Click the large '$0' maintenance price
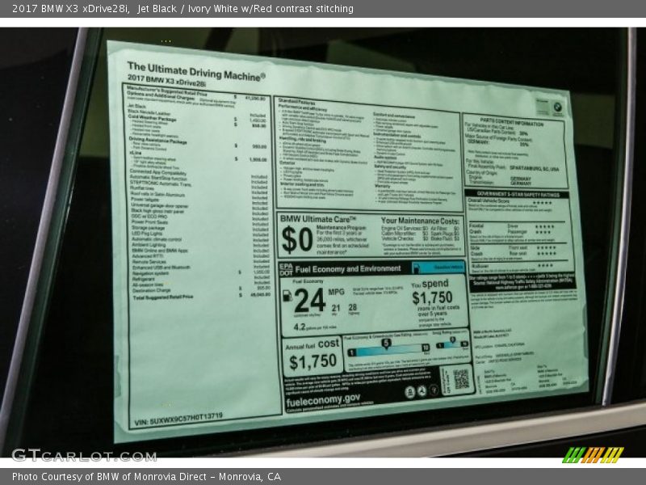646x485 pixels. click(x=297, y=239)
